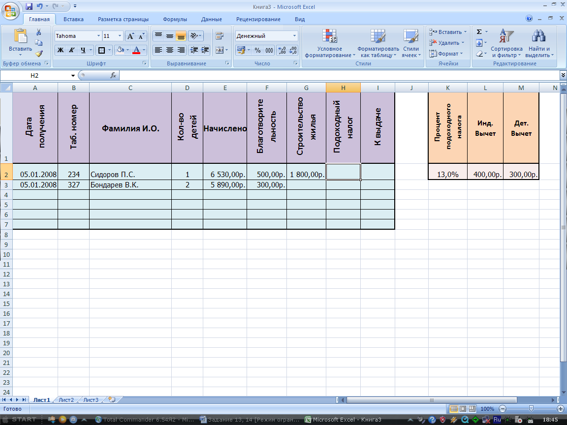Apply the fill color bucket
The width and height of the screenshot is (567, 425).
[x=121, y=50]
